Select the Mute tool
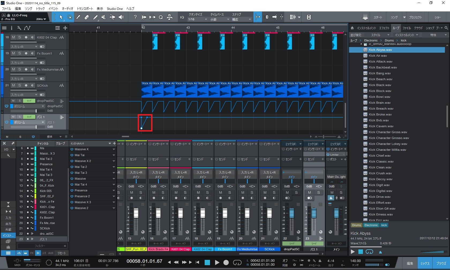 click(104, 17)
